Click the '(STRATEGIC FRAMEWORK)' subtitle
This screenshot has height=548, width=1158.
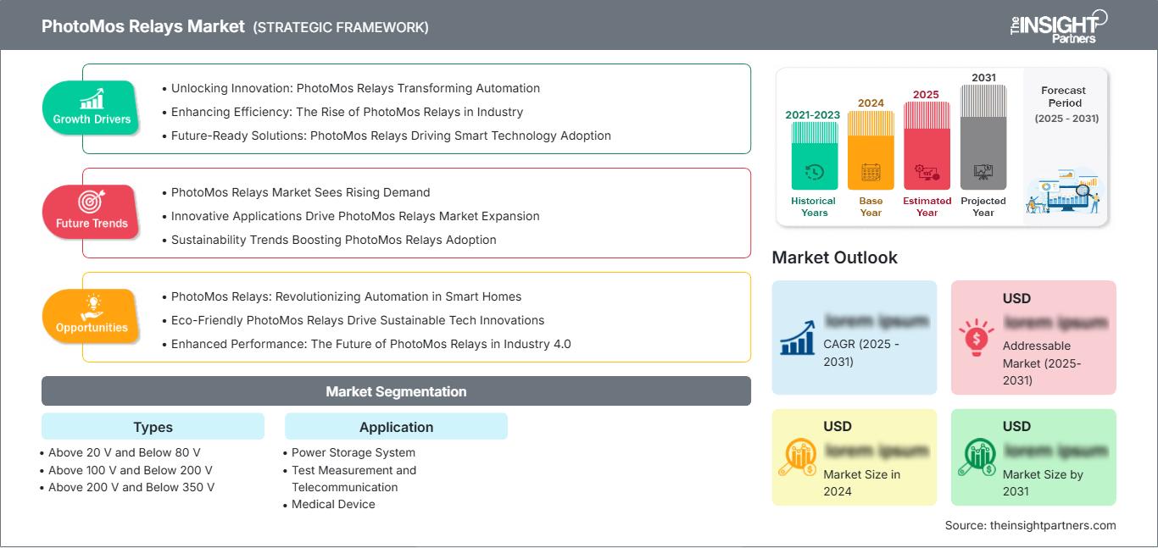point(341,27)
